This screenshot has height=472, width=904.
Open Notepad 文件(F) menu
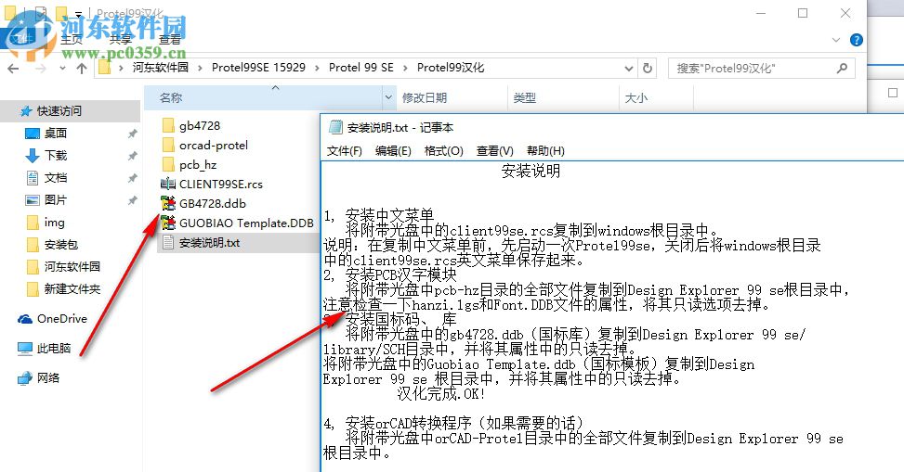[x=344, y=151]
